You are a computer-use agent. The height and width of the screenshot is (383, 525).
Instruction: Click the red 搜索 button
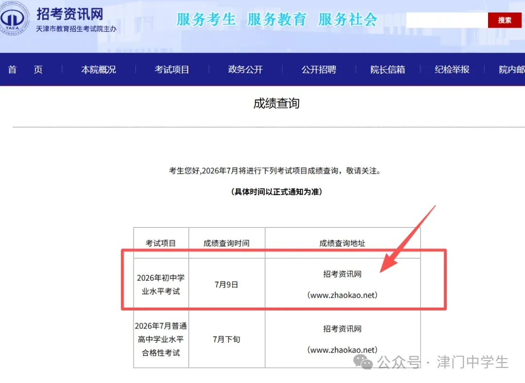[x=505, y=20]
